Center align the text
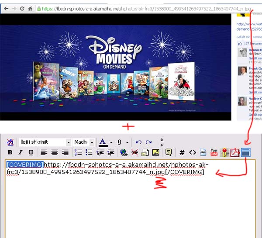262x238 pixels. click(55, 152)
